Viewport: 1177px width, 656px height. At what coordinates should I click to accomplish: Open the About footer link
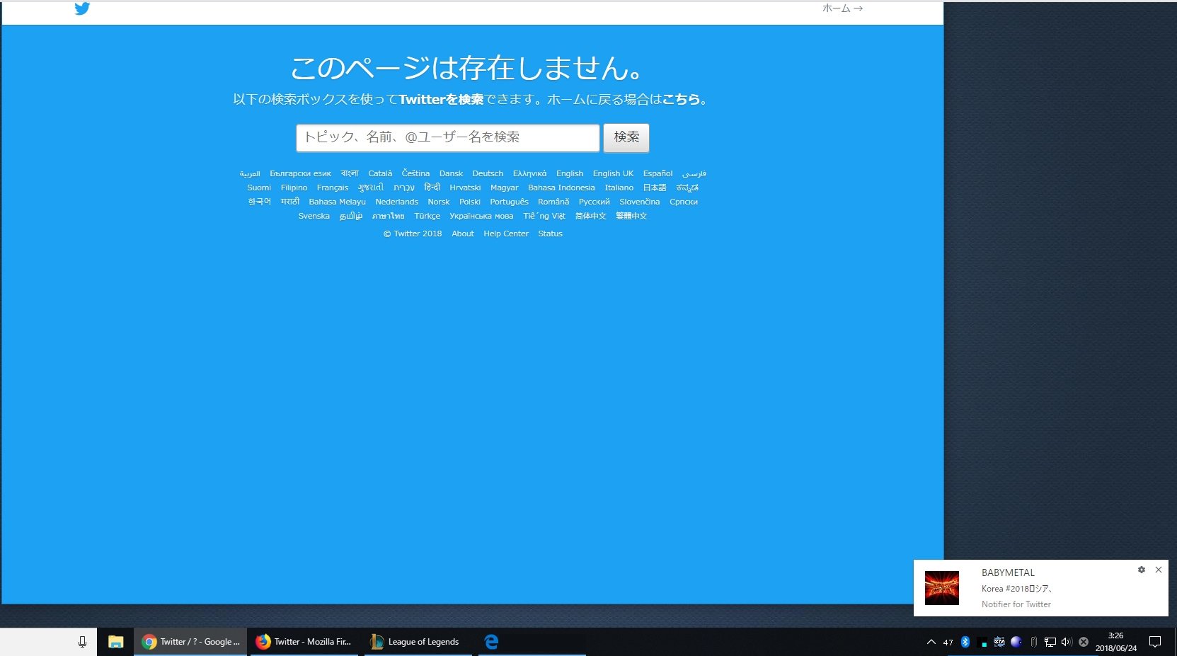[463, 234]
